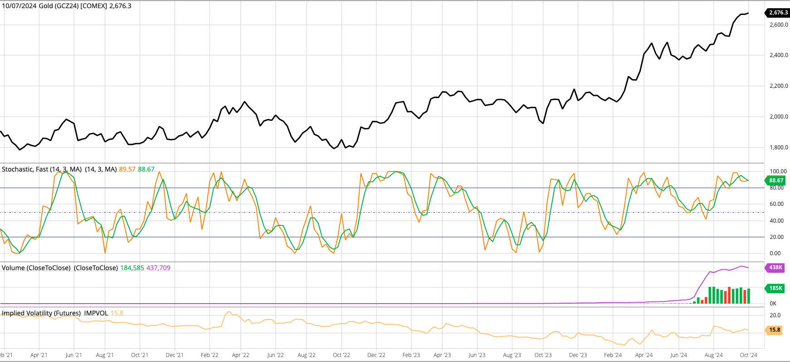Click the Dec '22 date on time axis
The width and height of the screenshot is (790, 362).
click(x=376, y=355)
